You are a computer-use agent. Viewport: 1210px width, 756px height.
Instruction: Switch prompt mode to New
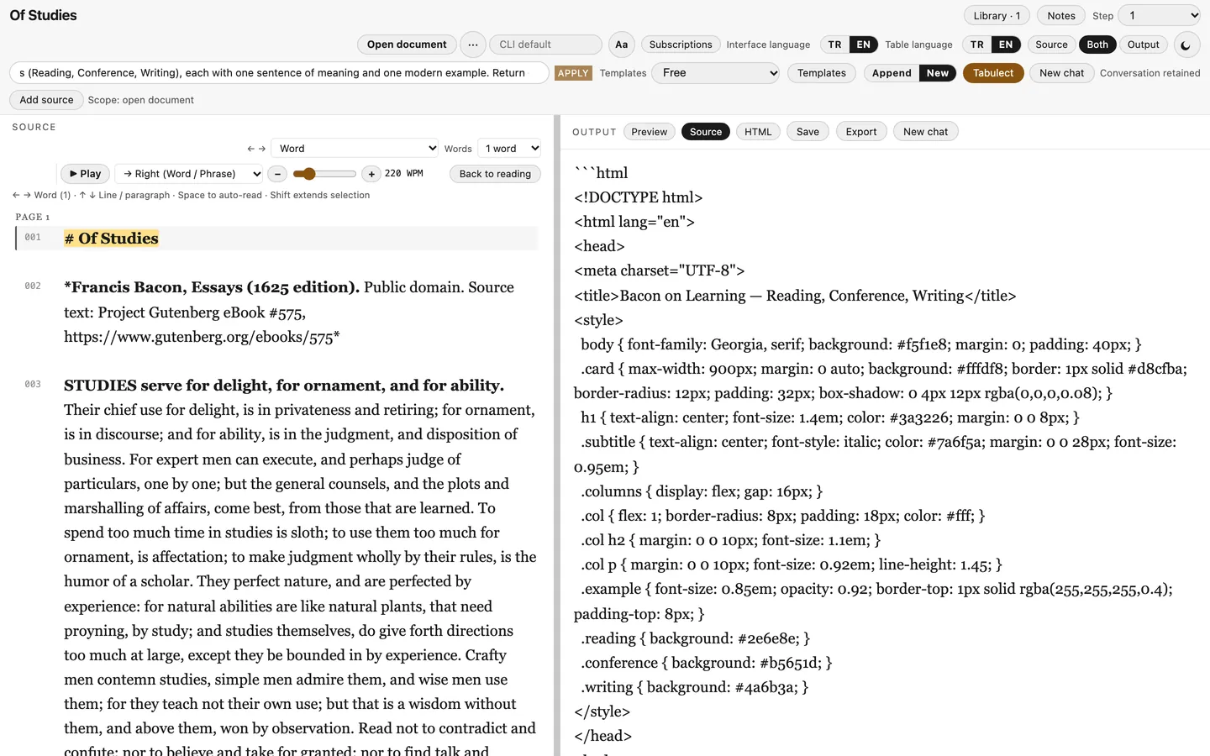pos(938,73)
